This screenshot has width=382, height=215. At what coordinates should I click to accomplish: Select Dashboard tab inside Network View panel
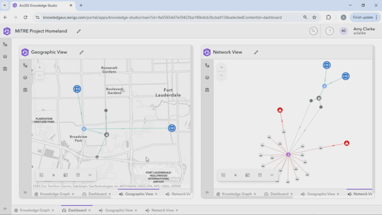point(279,194)
